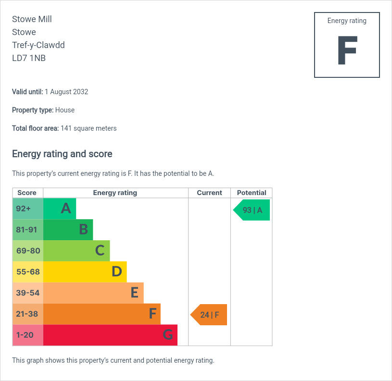Select the B rating bar

pyautogui.click(x=68, y=230)
